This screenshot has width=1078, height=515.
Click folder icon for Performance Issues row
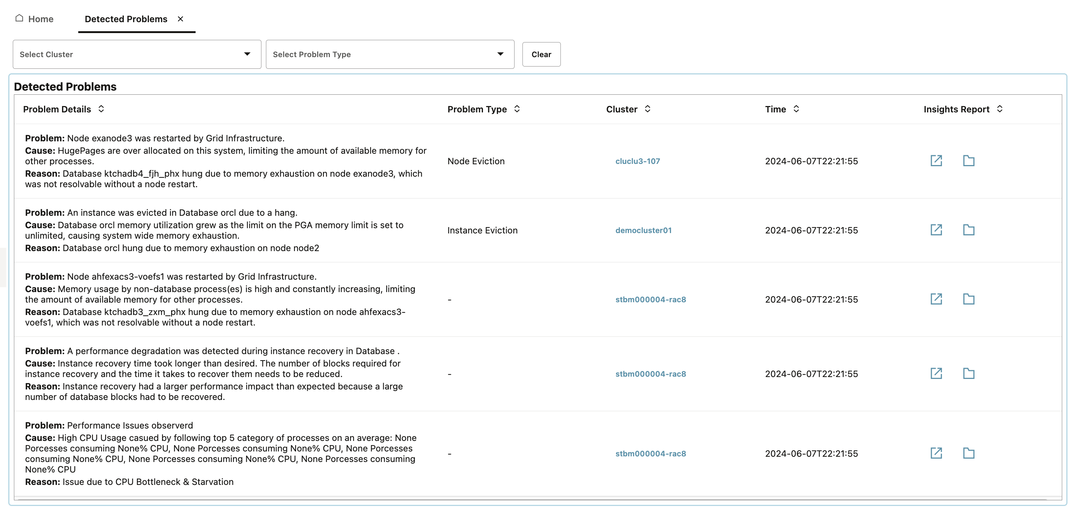(969, 453)
